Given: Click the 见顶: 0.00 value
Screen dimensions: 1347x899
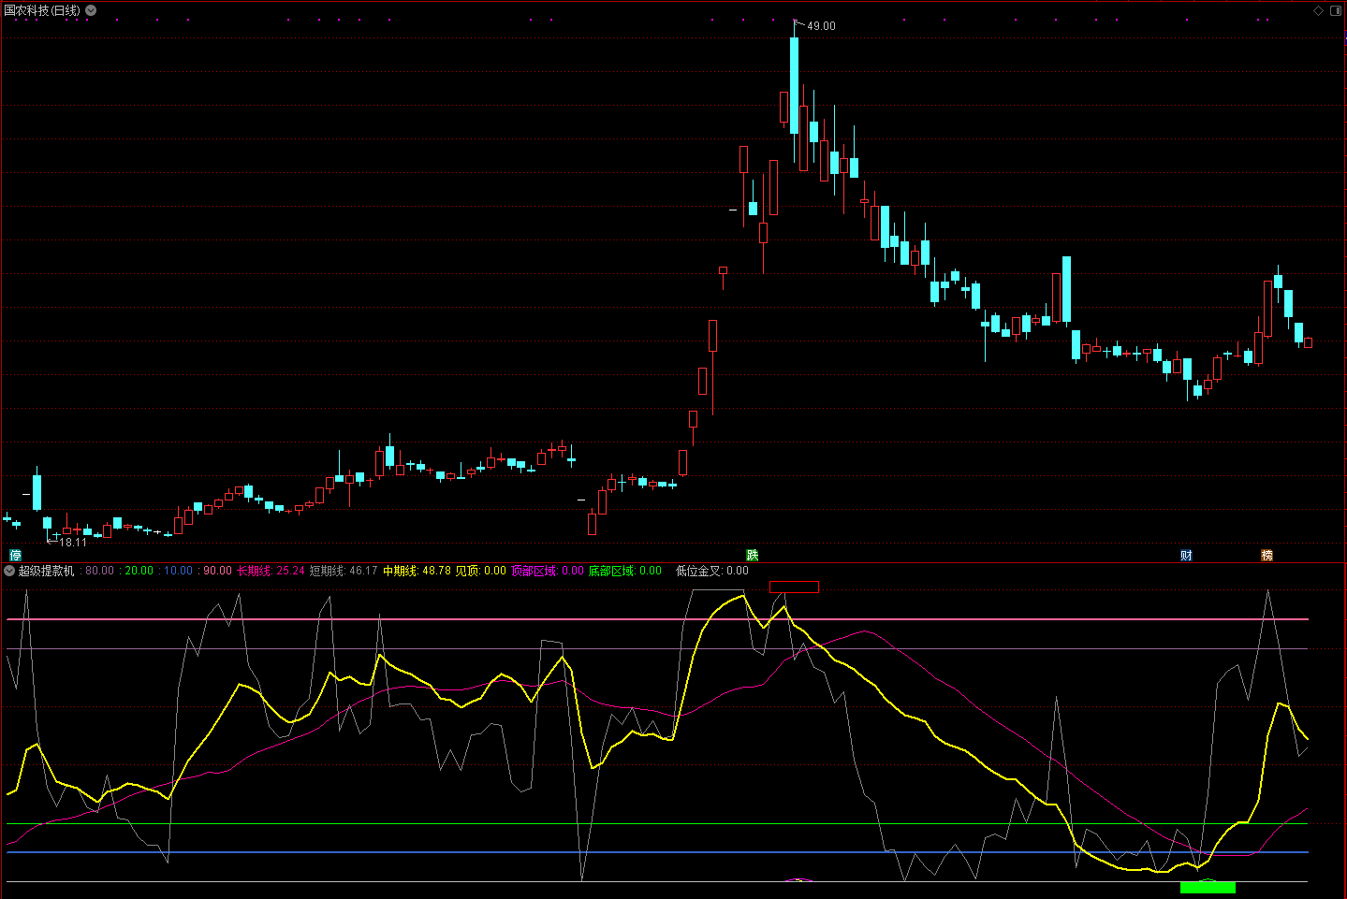Looking at the screenshot, I should 480,571.
